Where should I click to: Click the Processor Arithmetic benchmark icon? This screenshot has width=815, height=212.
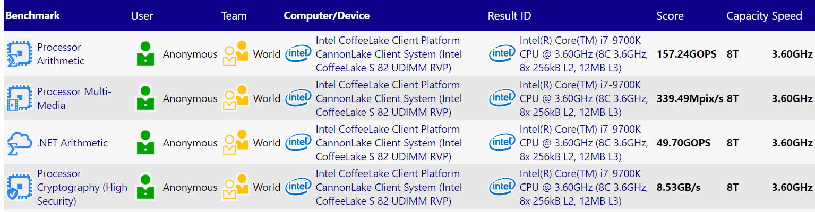(20, 54)
